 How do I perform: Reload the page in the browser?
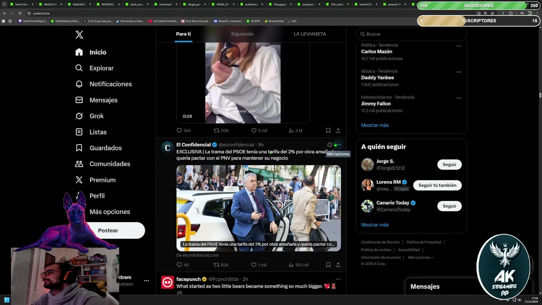(19, 13)
